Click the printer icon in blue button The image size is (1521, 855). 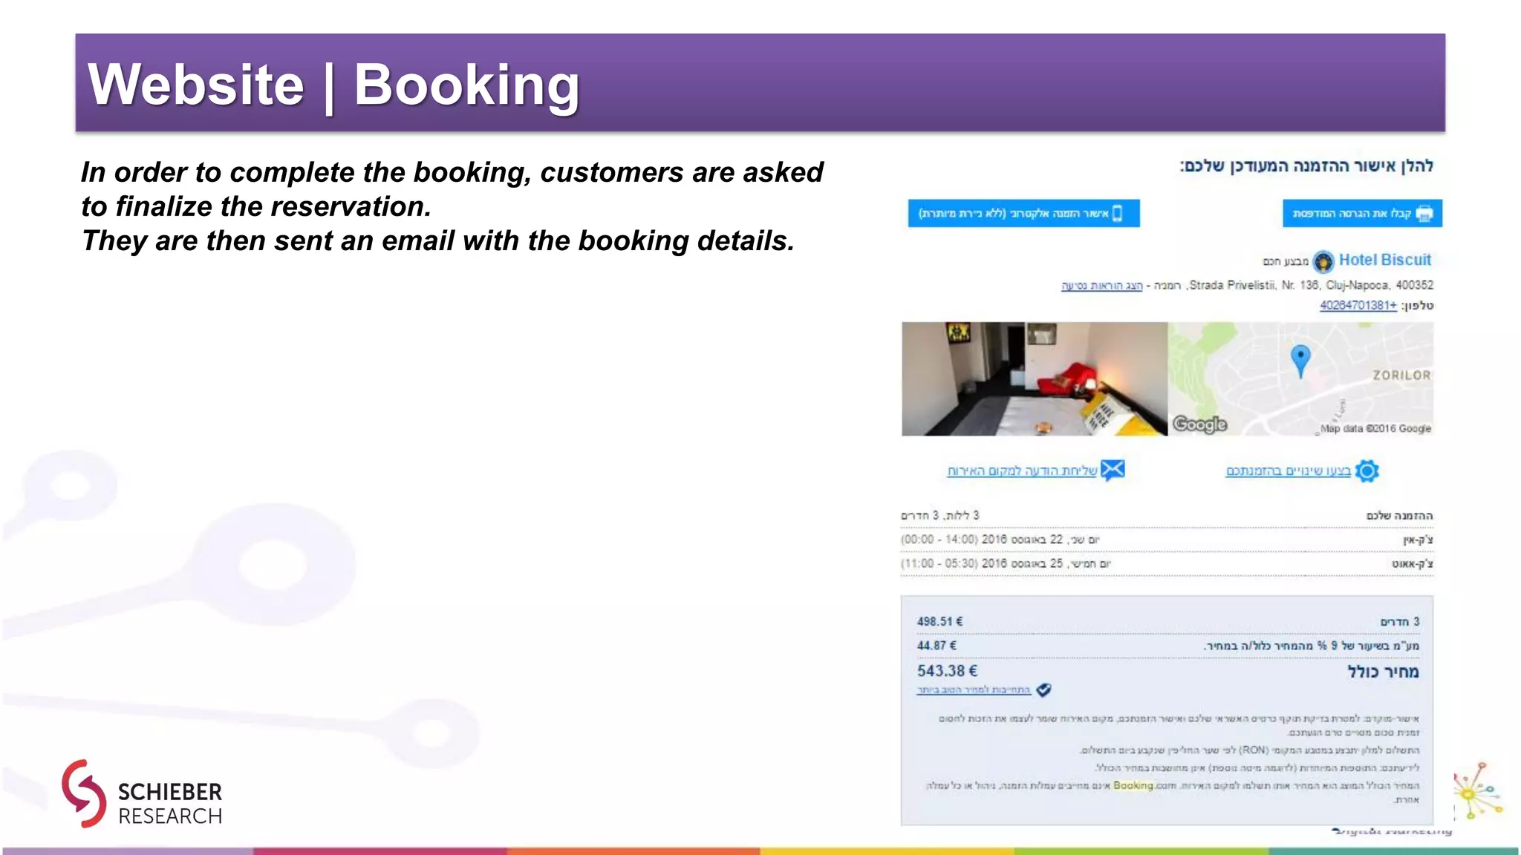point(1424,214)
